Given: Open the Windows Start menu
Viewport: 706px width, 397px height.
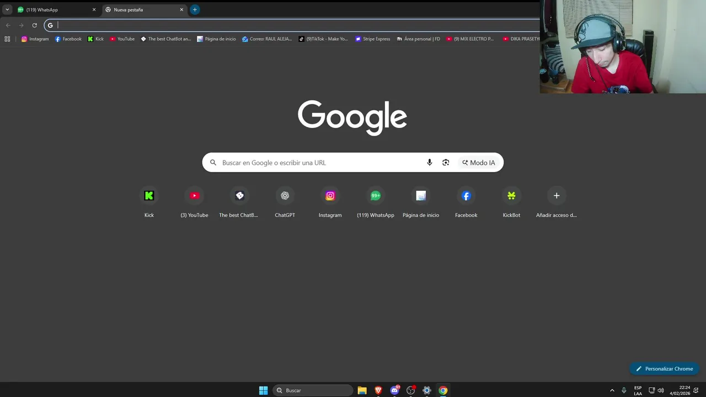Looking at the screenshot, I should [x=264, y=390].
